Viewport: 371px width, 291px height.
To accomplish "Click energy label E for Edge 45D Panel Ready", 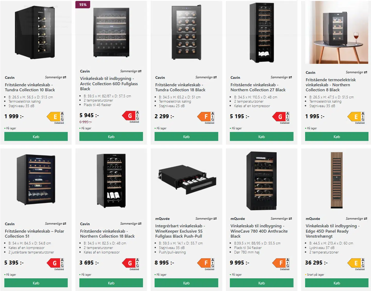I will (356, 263).
